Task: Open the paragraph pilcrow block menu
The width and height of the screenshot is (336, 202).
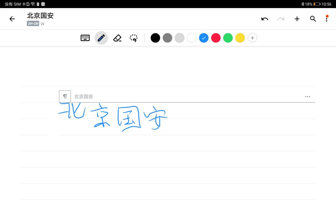Action: 65,96
